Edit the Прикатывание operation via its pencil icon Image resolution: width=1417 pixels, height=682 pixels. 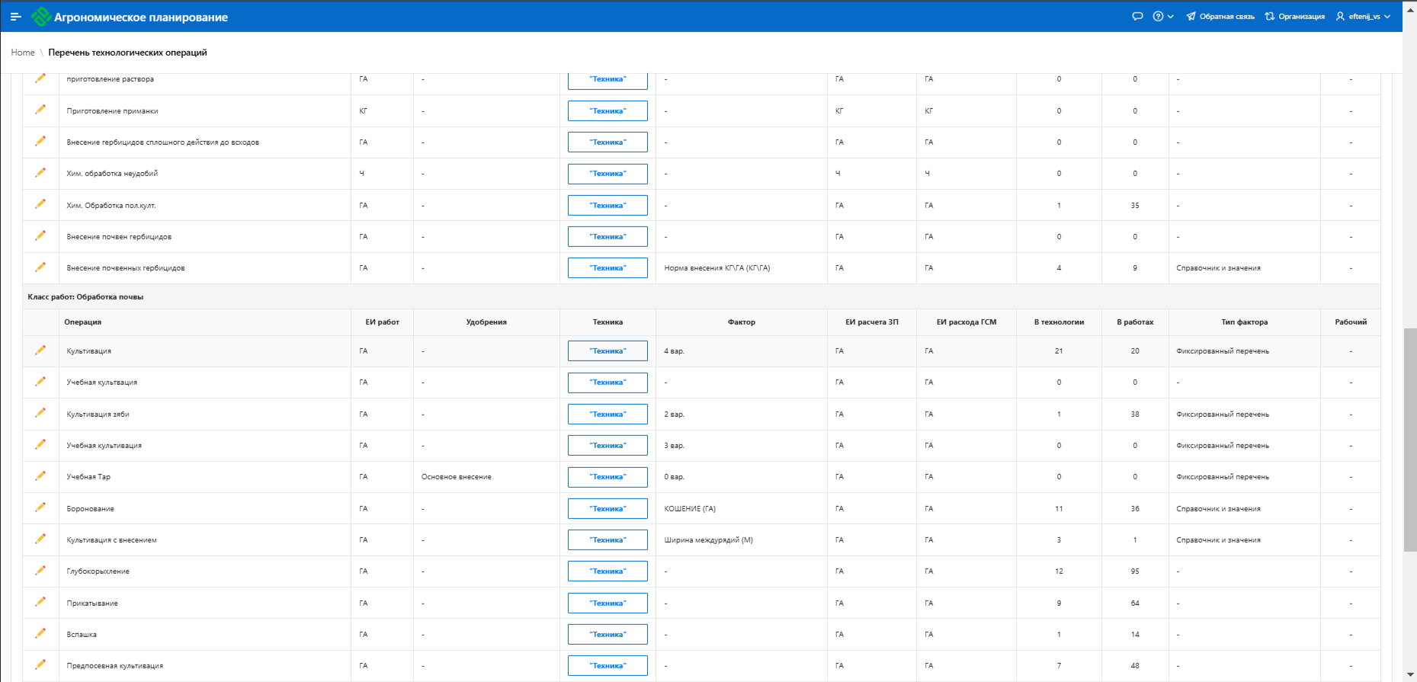(x=40, y=602)
